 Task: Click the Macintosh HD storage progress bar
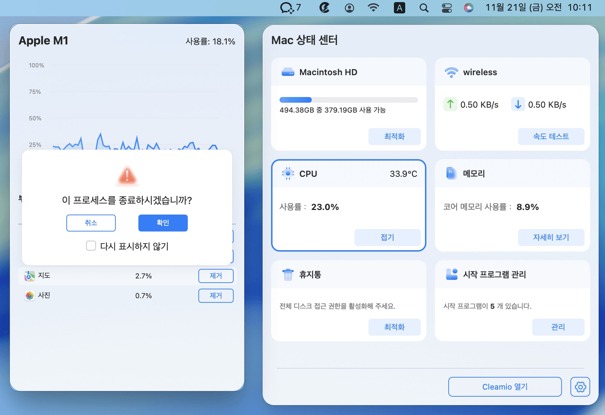pos(349,100)
